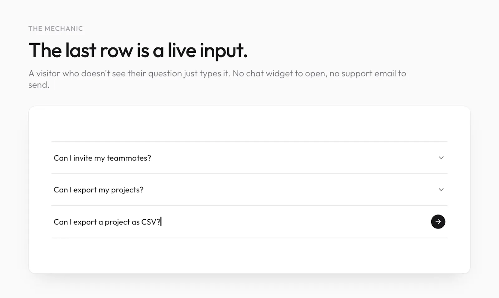The width and height of the screenshot is (499, 298).
Task: Focus the "Can I export a project as CSV?" input
Action: pos(240,222)
